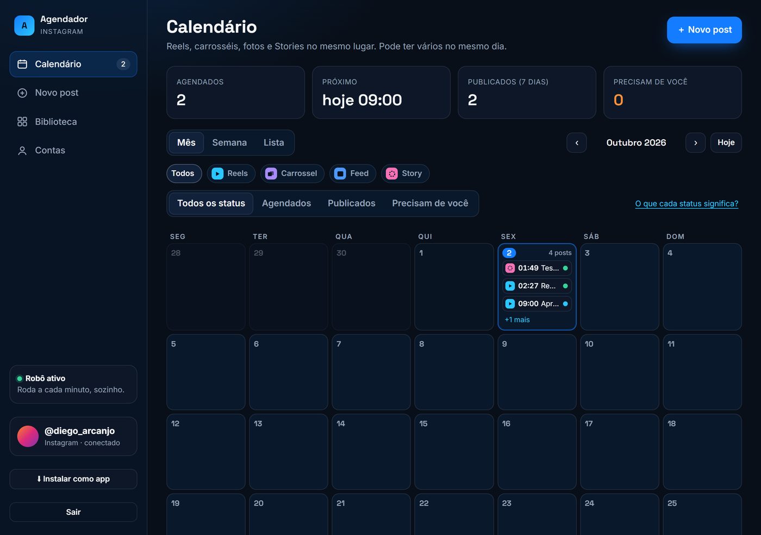Click the Agendador app logo icon
This screenshot has height=535, width=761.
tap(24, 25)
